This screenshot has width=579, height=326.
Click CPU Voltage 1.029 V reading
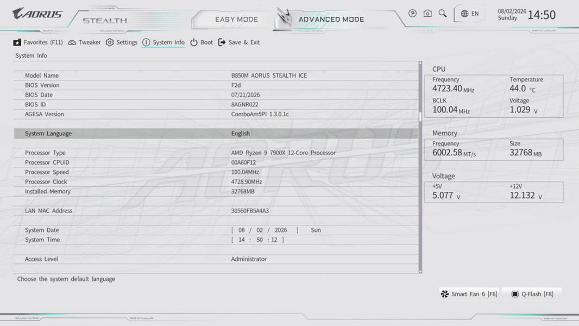524,110
